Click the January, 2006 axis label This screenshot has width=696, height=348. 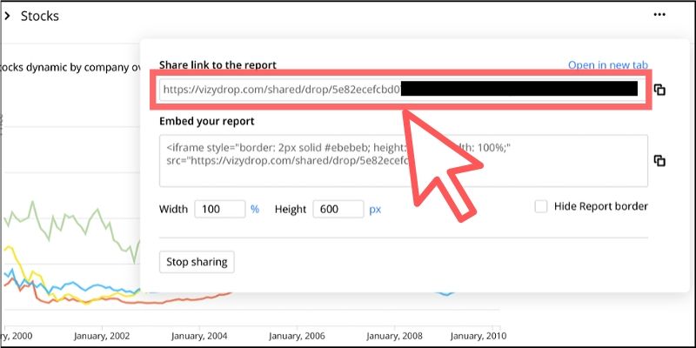click(x=297, y=336)
